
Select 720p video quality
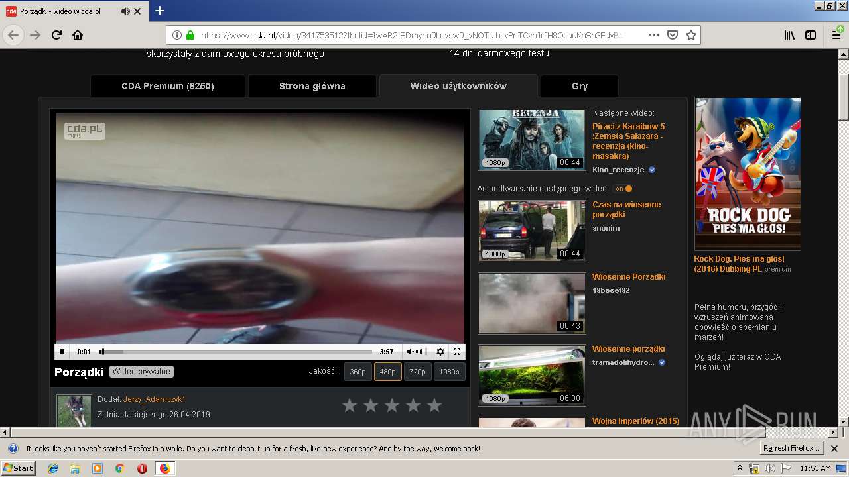[x=418, y=372]
